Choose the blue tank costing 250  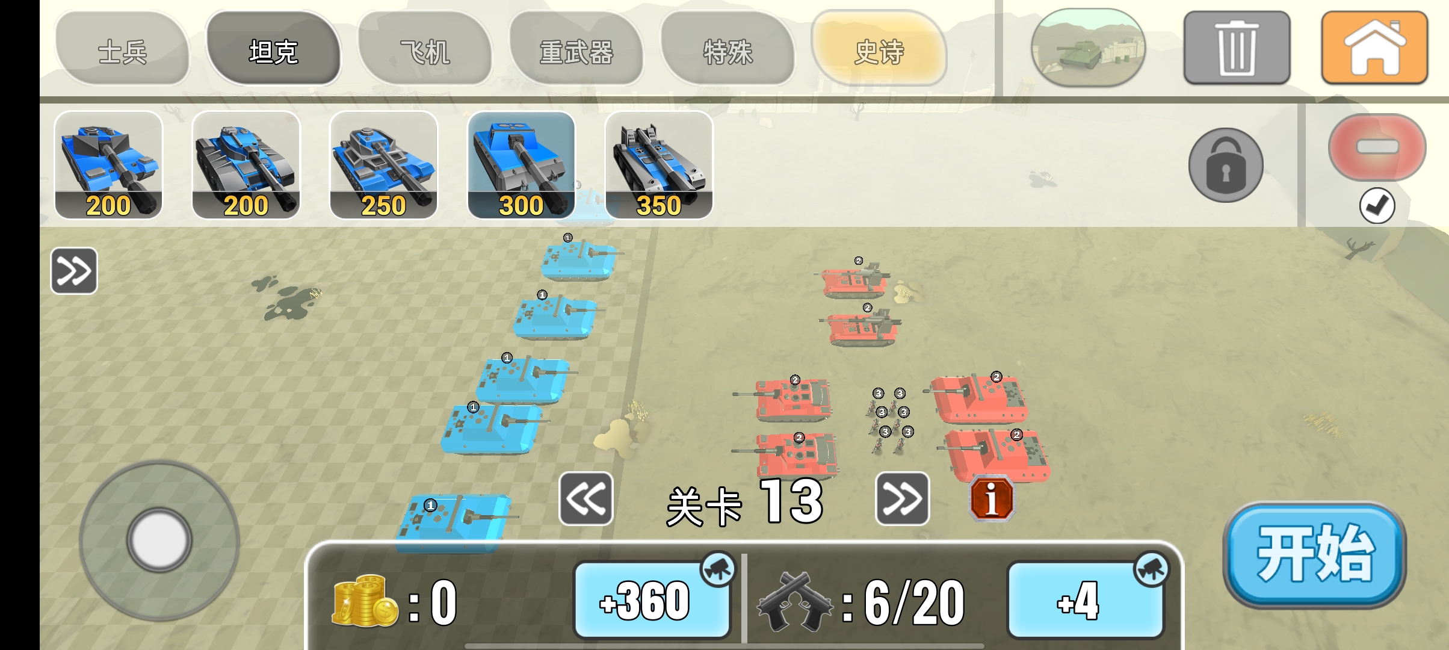coord(383,165)
